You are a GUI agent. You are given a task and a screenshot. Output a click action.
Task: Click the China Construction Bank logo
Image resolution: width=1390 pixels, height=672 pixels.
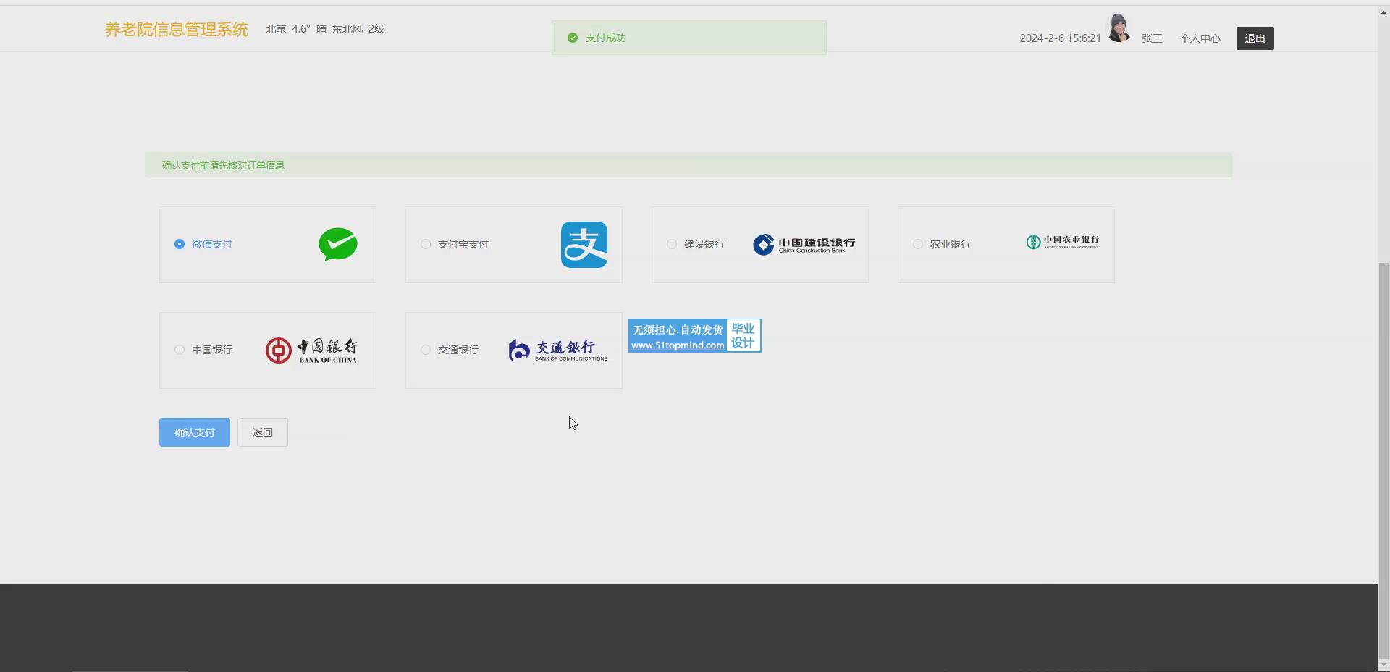tap(804, 245)
